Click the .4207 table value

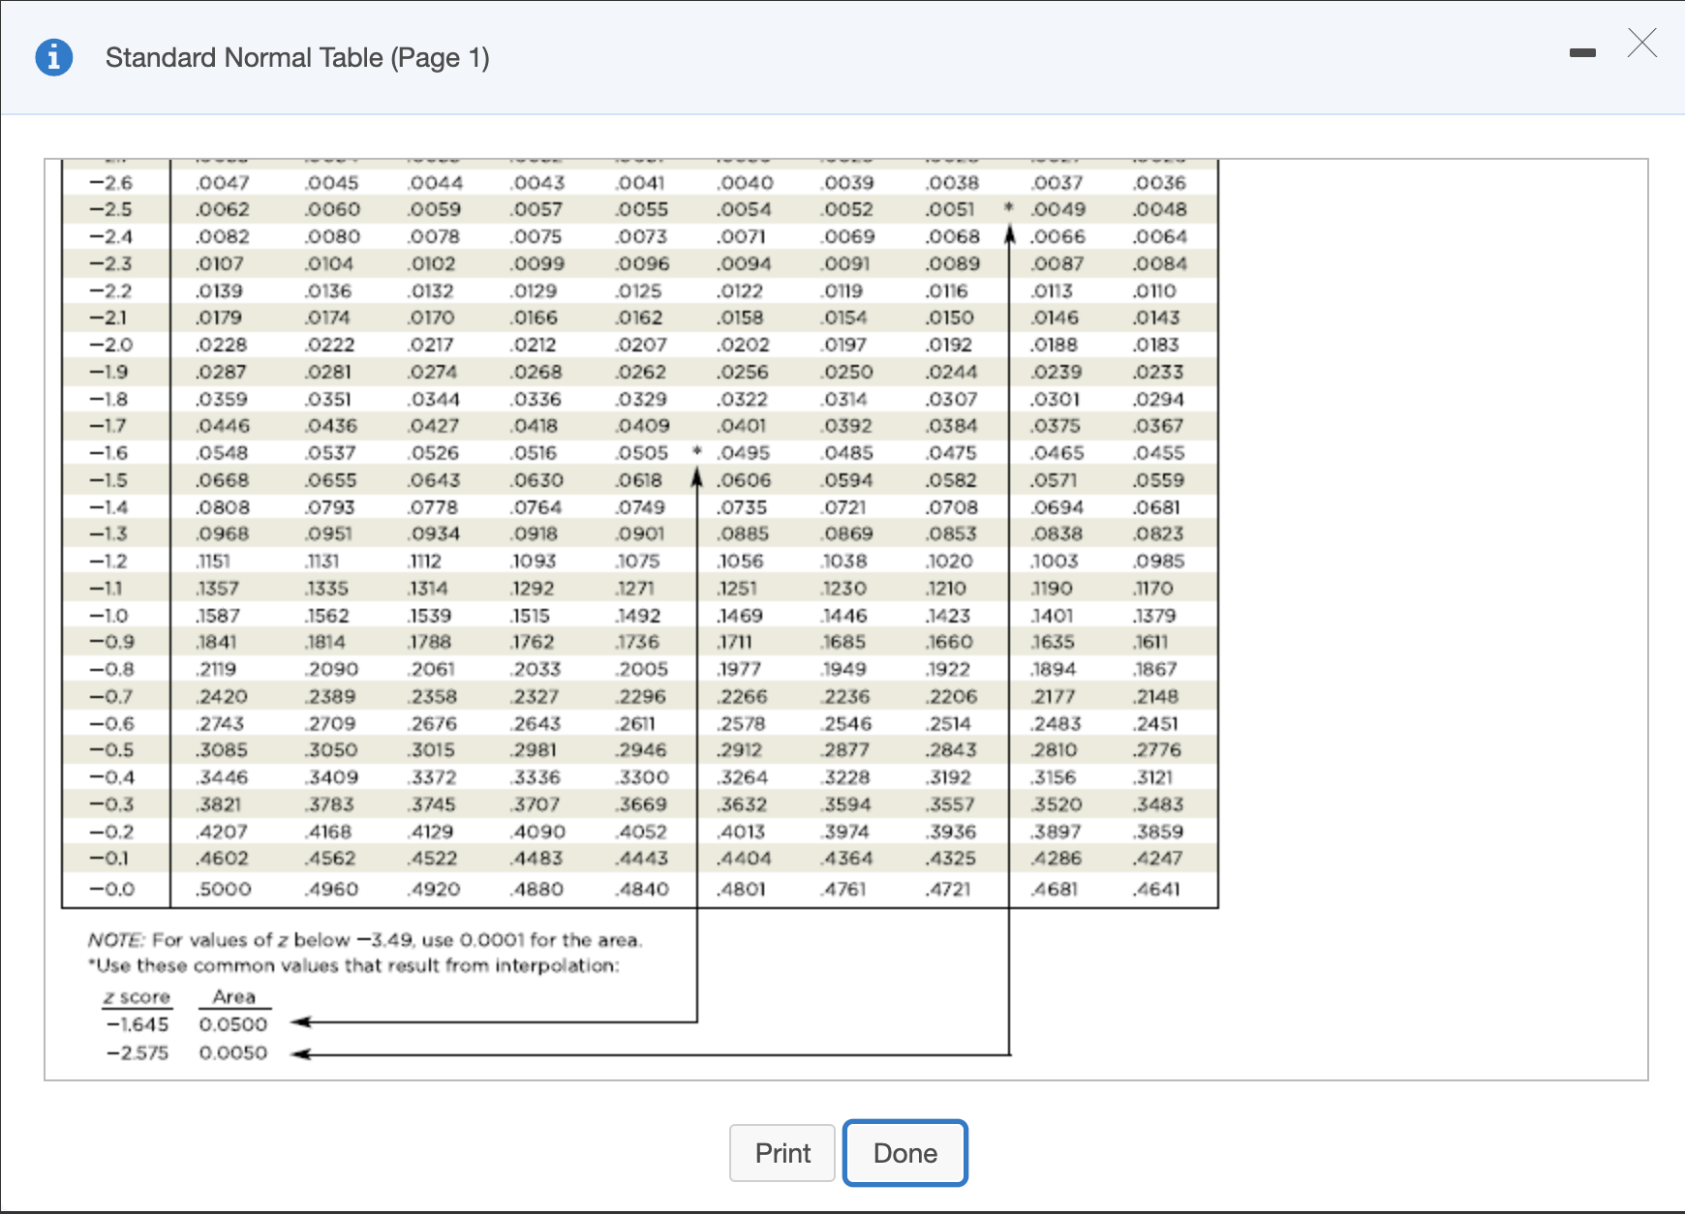click(x=222, y=832)
